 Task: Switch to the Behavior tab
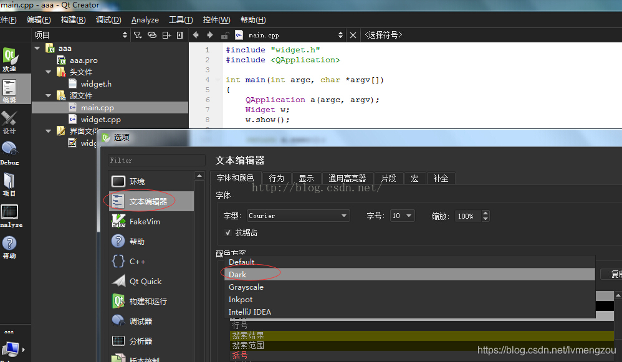coord(277,178)
